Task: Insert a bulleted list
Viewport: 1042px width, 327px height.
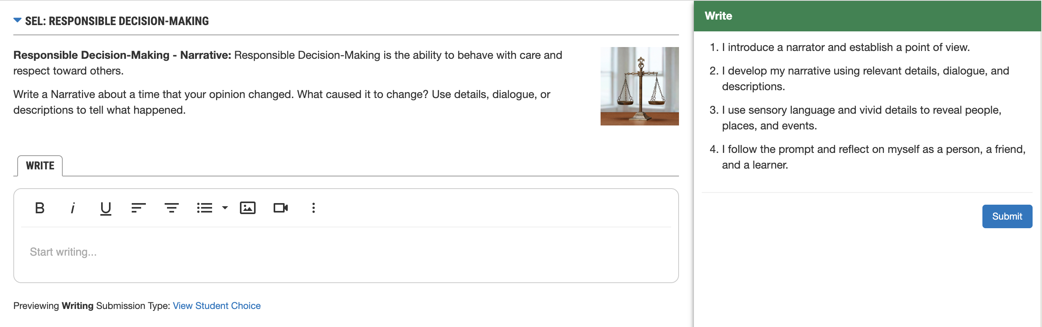Action: 205,208
